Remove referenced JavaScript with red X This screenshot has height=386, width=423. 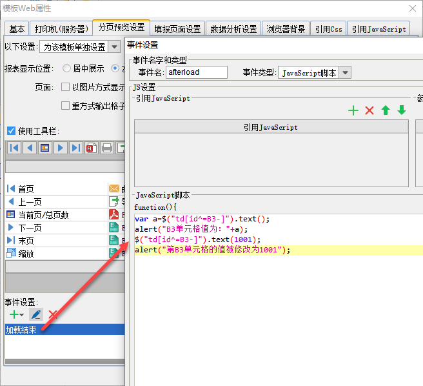coord(369,110)
